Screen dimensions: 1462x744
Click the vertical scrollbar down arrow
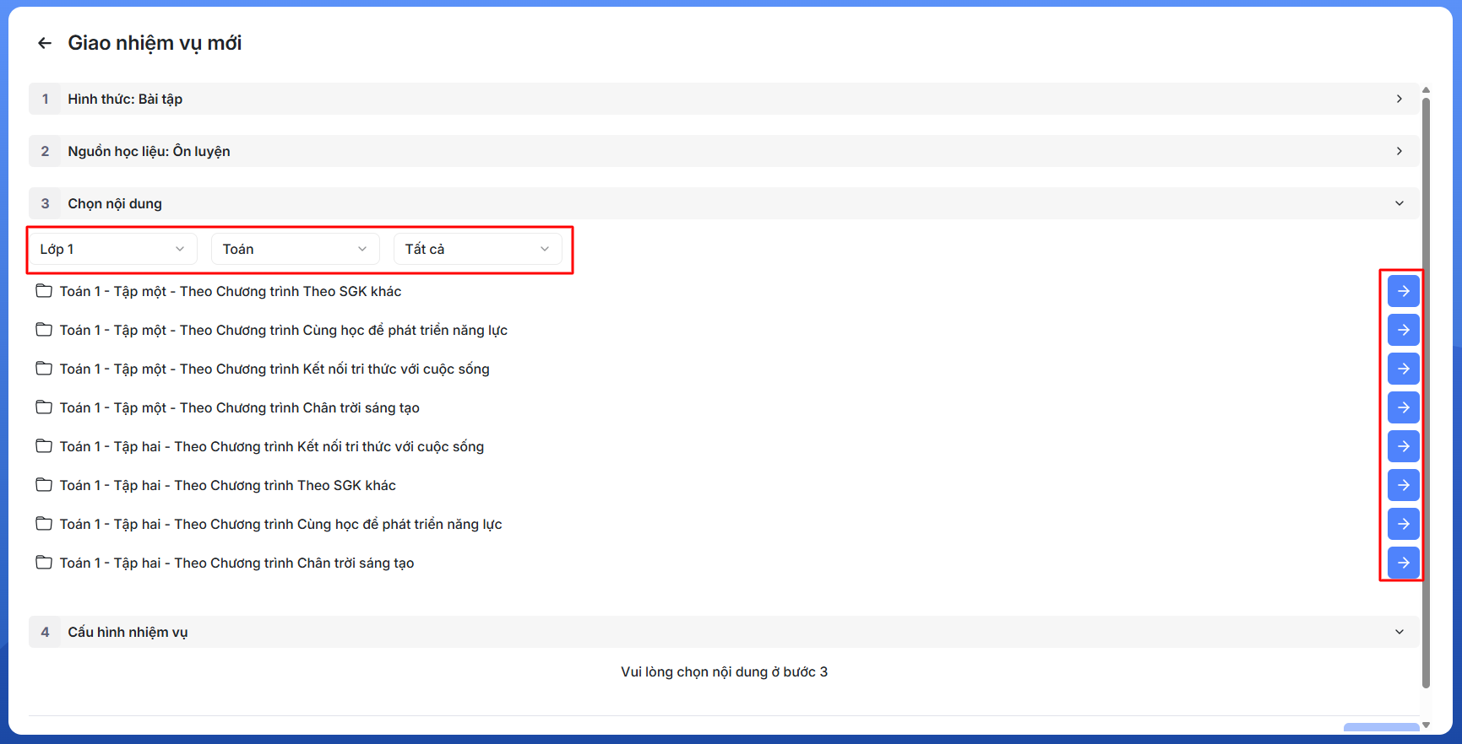1426,725
